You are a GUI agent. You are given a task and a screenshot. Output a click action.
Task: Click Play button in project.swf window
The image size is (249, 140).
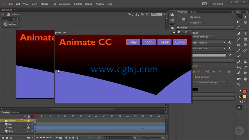point(133,42)
